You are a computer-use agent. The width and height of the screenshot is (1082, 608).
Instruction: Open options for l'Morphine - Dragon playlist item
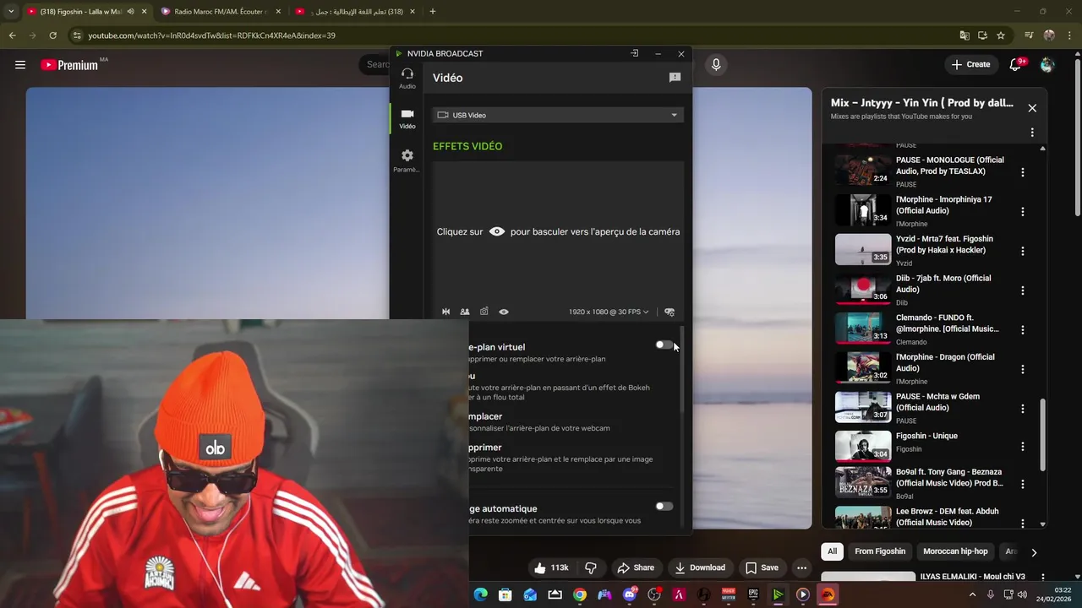1023,369
